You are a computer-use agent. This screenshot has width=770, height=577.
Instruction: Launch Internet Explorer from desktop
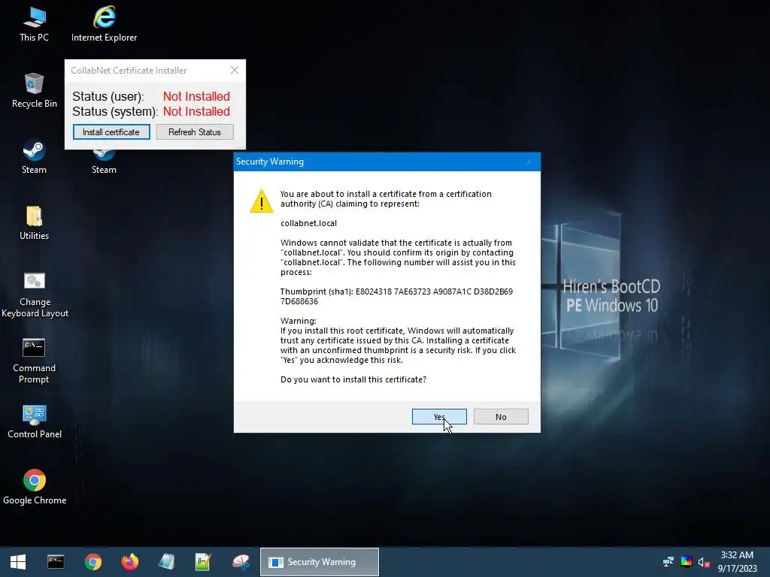[x=104, y=25]
